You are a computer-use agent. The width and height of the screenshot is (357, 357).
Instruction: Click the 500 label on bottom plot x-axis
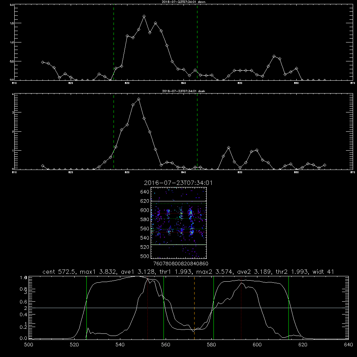pos(29,345)
